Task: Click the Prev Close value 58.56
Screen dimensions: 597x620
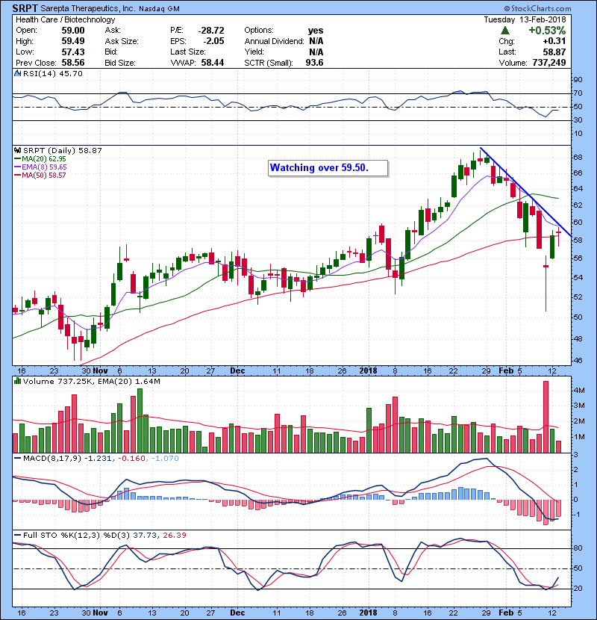Action: point(73,63)
